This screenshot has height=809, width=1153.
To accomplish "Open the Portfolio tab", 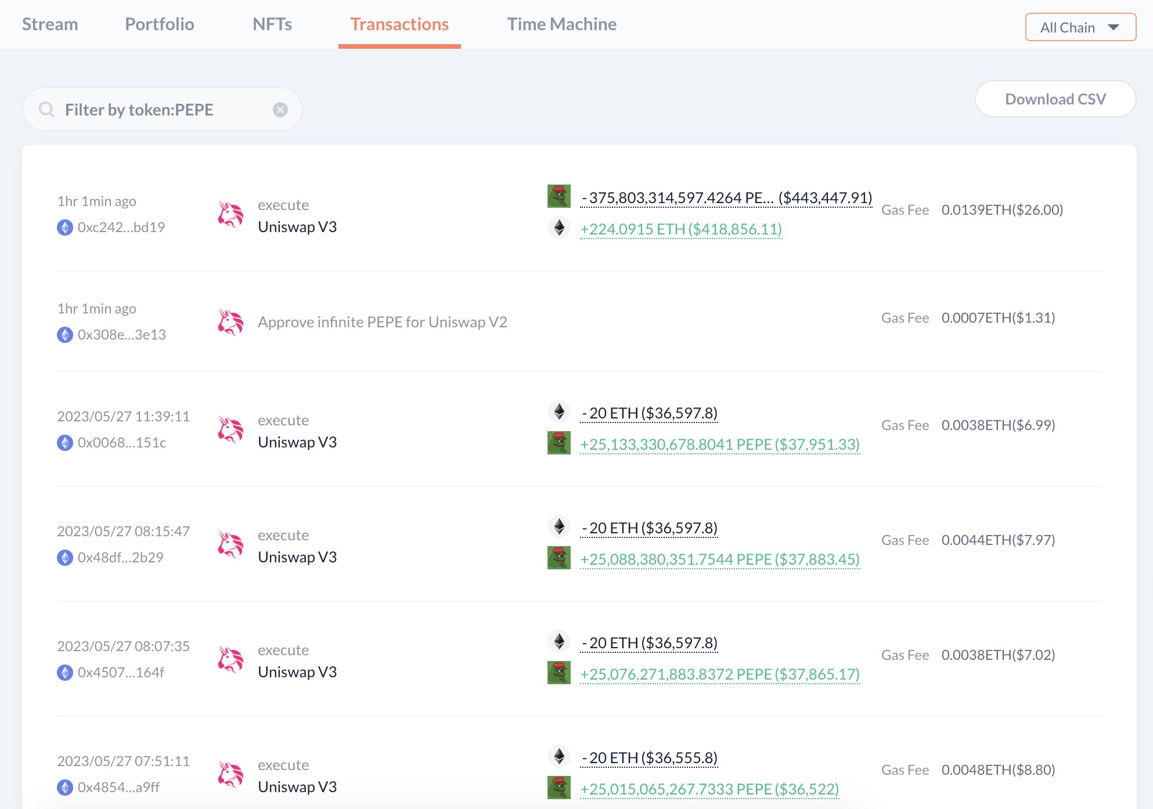I will tap(160, 24).
